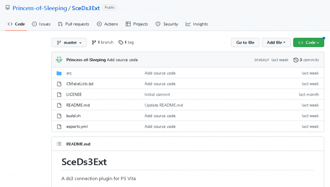Open commit hash 3fd541f
This screenshot has height=187, width=330.
click(262, 60)
